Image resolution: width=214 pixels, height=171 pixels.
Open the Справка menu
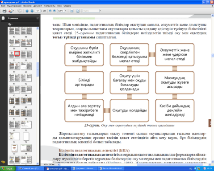tap(67, 6)
